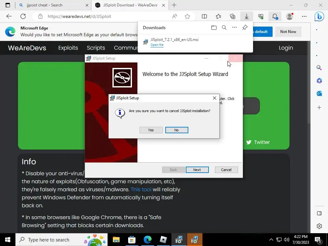Click Yes to cancel JJSploit installation
Screen dimensions: 328x246
(151, 130)
